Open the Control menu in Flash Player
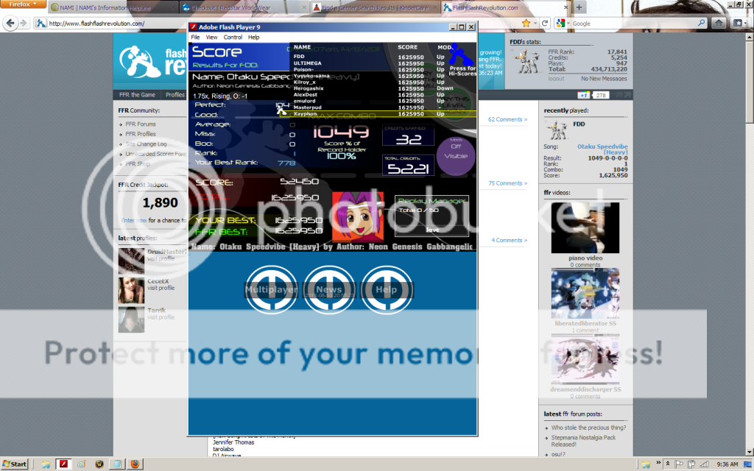 233,37
